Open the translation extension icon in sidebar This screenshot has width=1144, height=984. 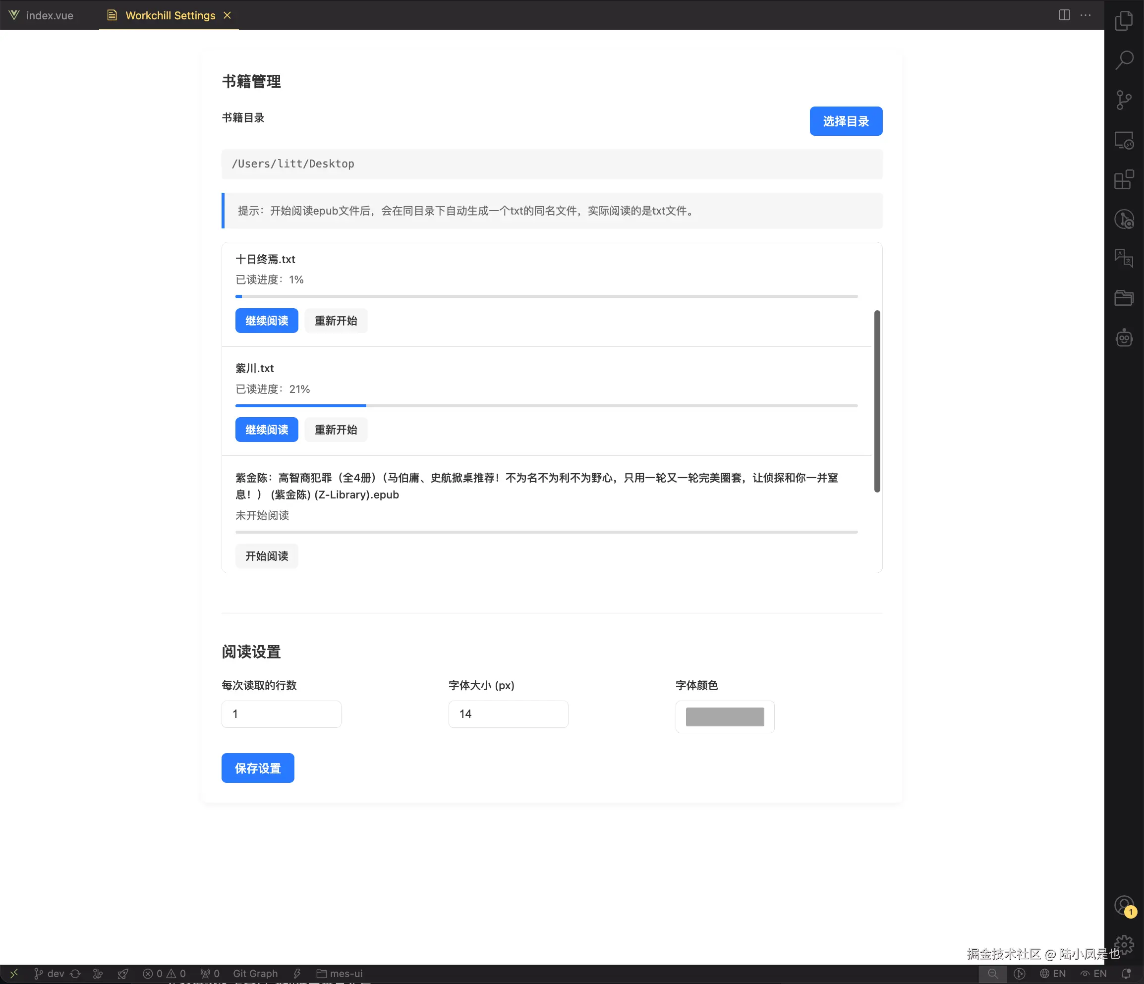pyautogui.click(x=1124, y=258)
